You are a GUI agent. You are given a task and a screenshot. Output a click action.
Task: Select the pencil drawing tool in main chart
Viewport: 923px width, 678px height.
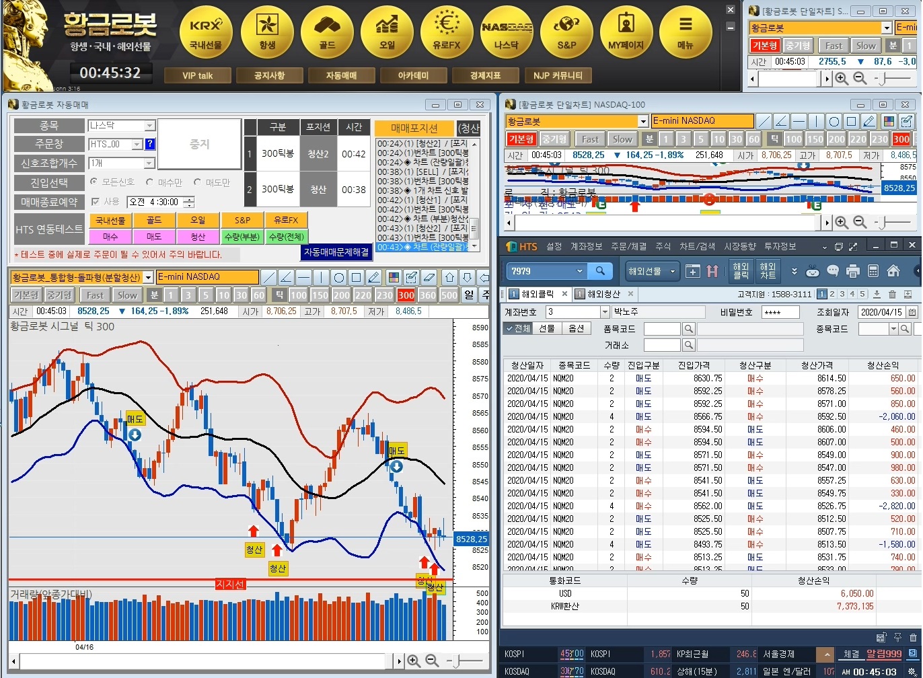(x=374, y=277)
